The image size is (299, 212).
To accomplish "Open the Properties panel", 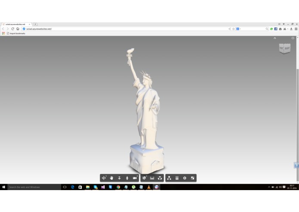I will [x=177, y=178].
